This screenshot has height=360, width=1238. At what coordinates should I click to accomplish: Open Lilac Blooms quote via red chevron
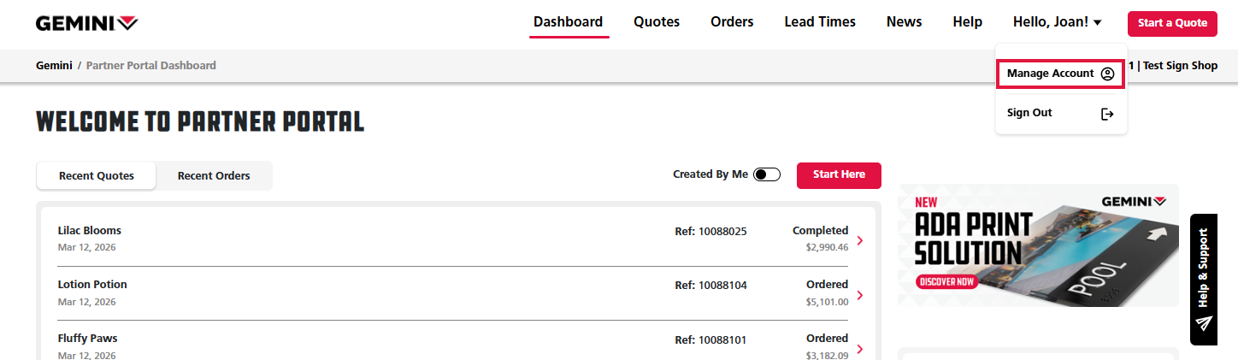click(859, 240)
